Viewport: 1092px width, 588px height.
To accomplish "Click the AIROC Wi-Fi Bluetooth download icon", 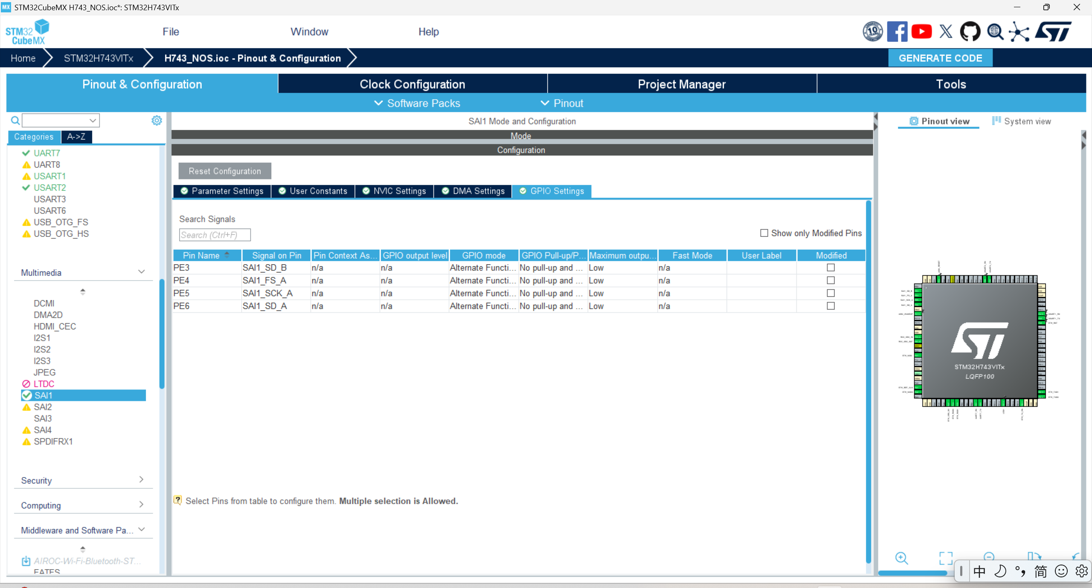I will click(26, 561).
